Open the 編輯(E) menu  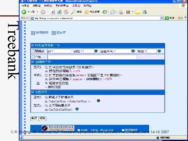tap(37, 6)
